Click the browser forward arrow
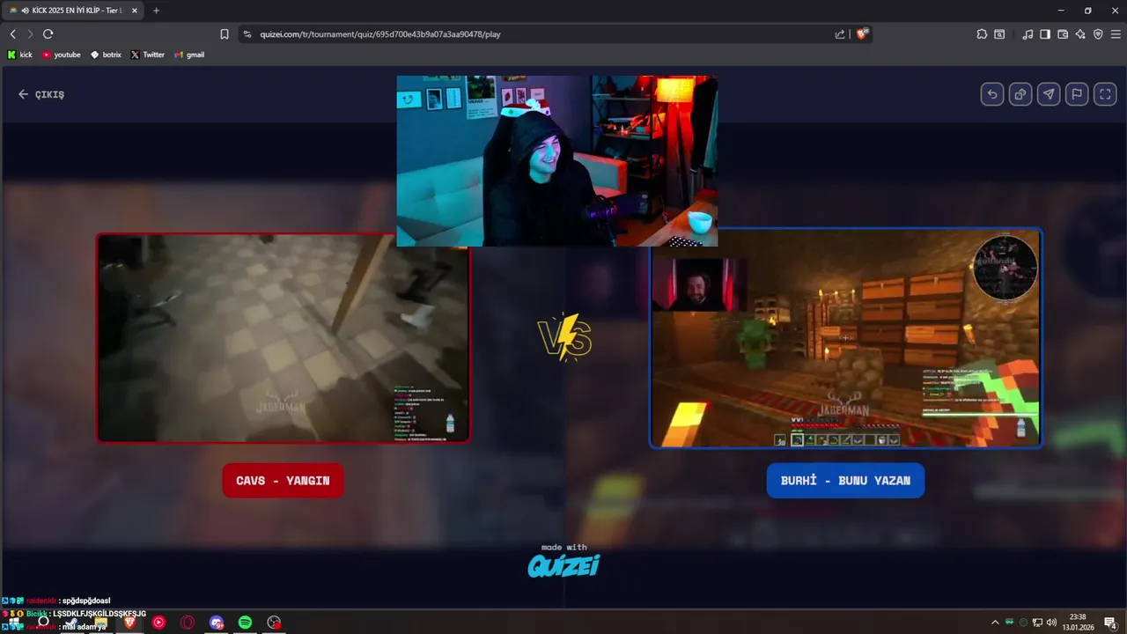 pos(30,33)
